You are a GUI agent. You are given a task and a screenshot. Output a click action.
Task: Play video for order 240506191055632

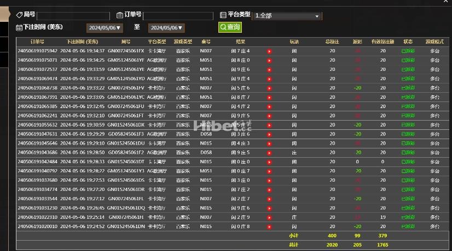point(269,125)
